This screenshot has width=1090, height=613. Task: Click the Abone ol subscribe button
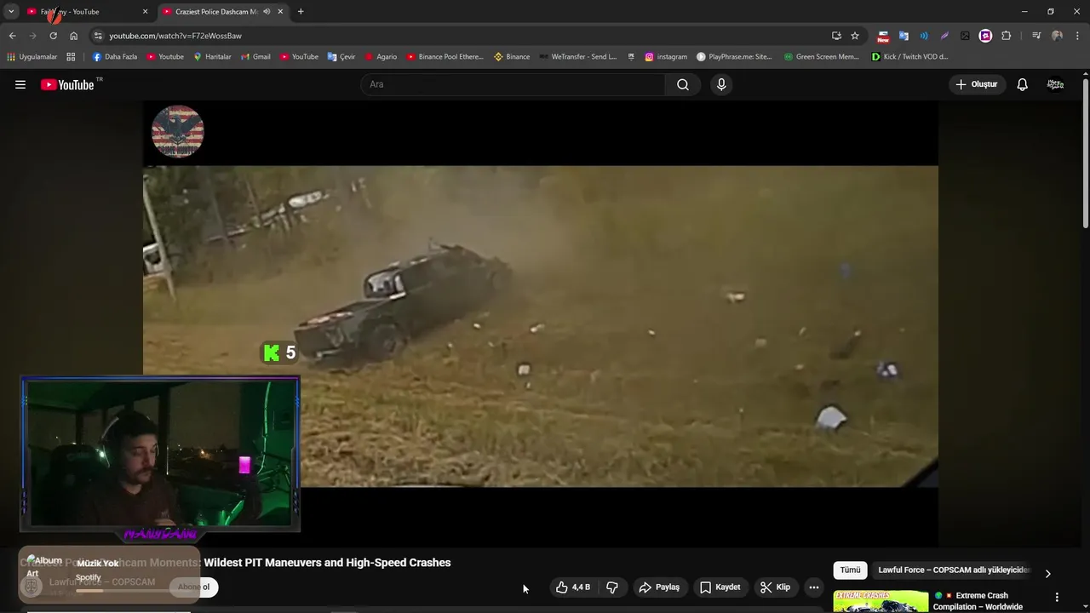193,587
